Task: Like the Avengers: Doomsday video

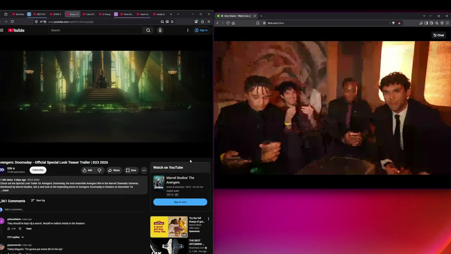Action: click(x=87, y=170)
